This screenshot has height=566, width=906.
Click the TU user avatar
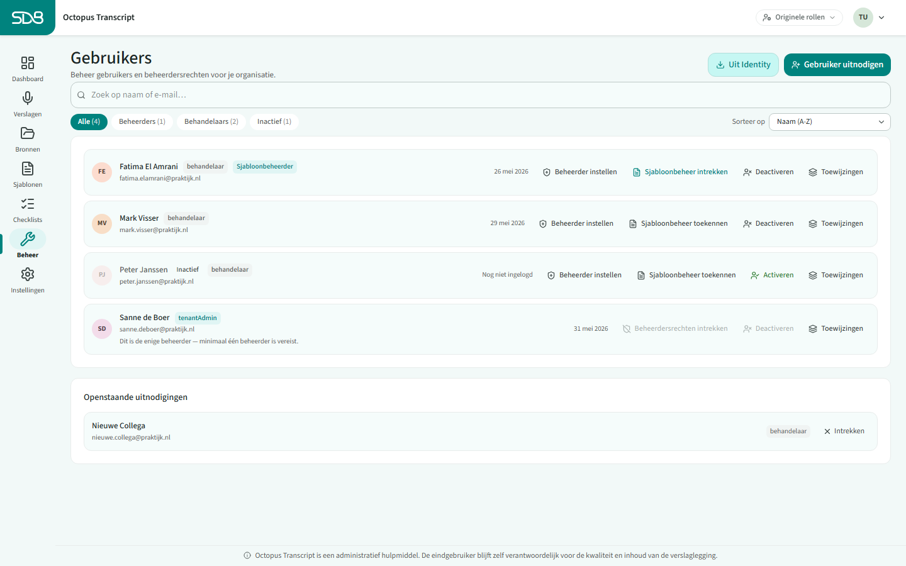click(x=863, y=18)
